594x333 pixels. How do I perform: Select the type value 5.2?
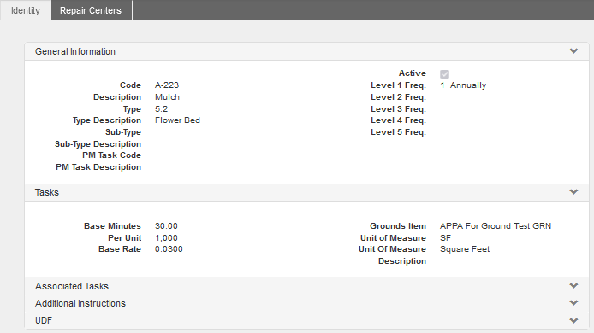click(x=161, y=108)
